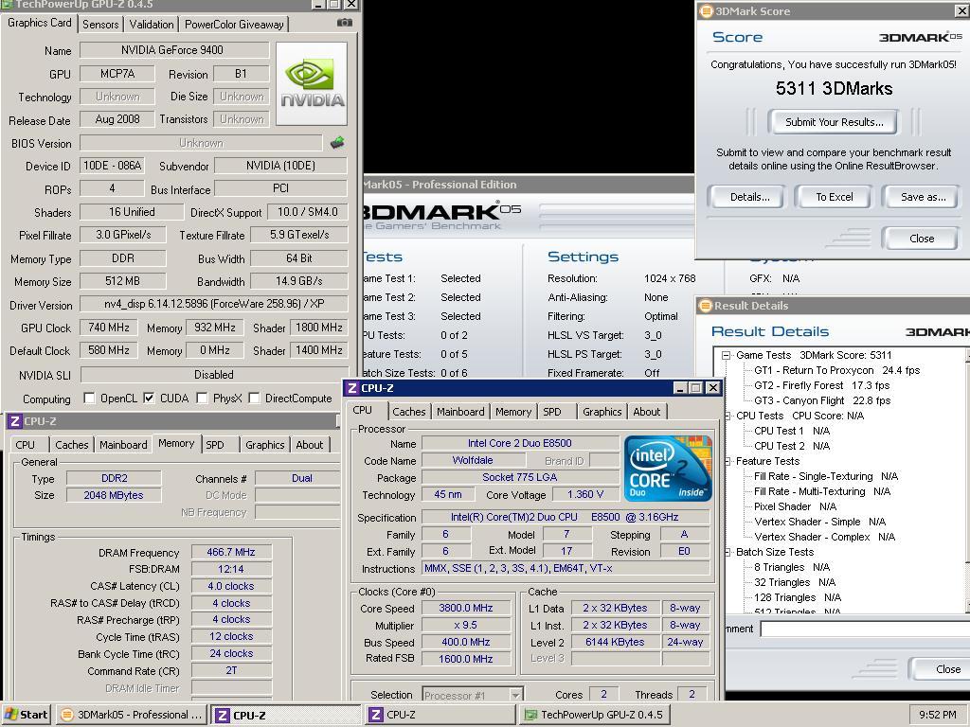Toggle the CUDA checkbox in GPU-Z

tap(149, 399)
